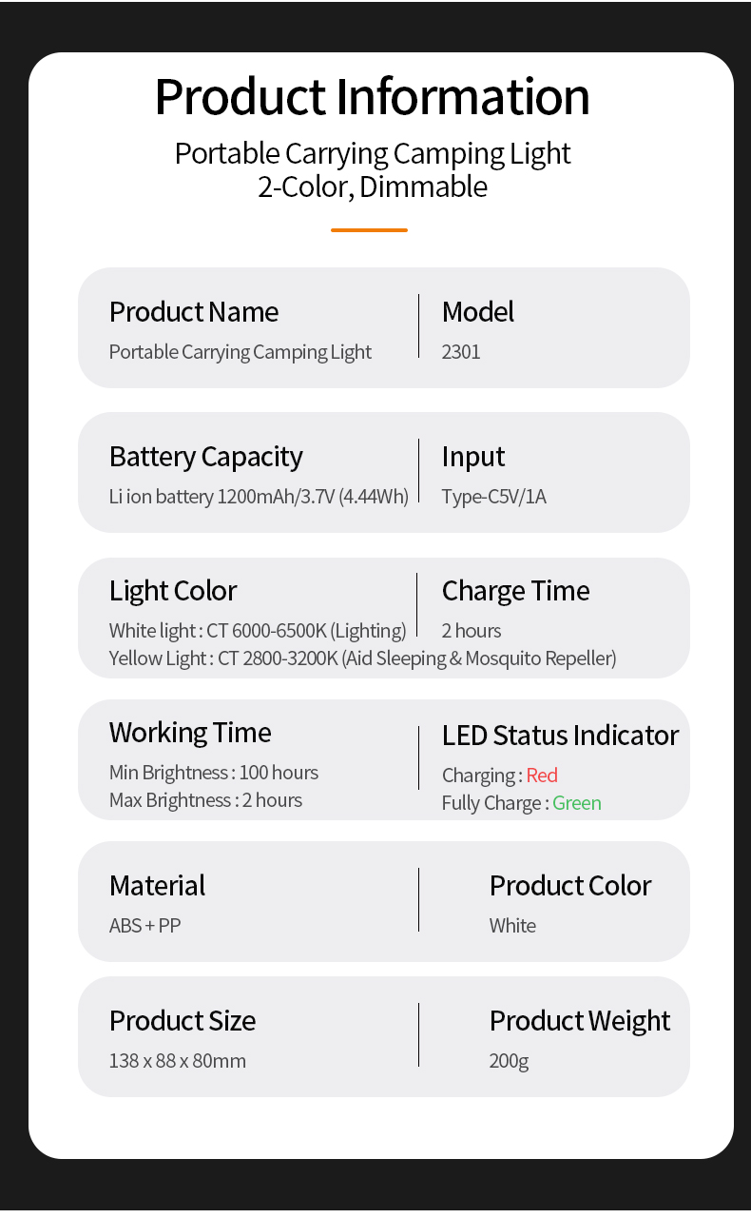751x1218 pixels.
Task: Select the Working Time label
Action: point(190,733)
